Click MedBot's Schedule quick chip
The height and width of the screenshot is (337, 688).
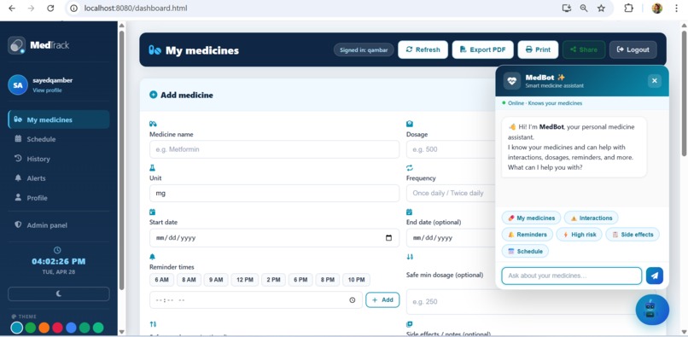525,252
